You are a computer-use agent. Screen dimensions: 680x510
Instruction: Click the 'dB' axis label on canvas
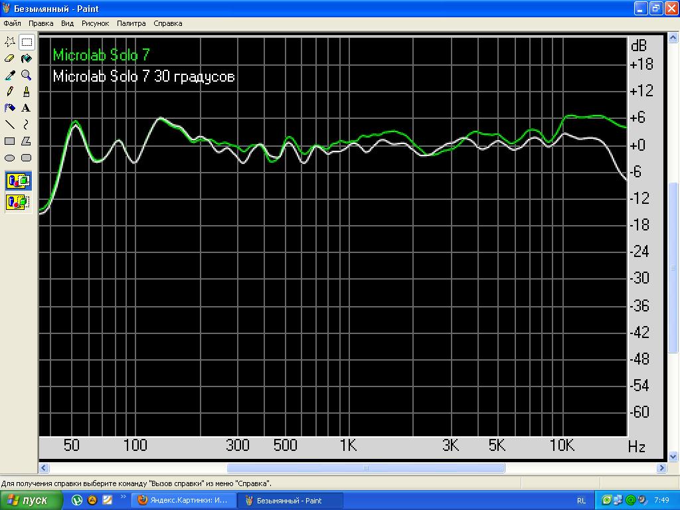tap(639, 46)
